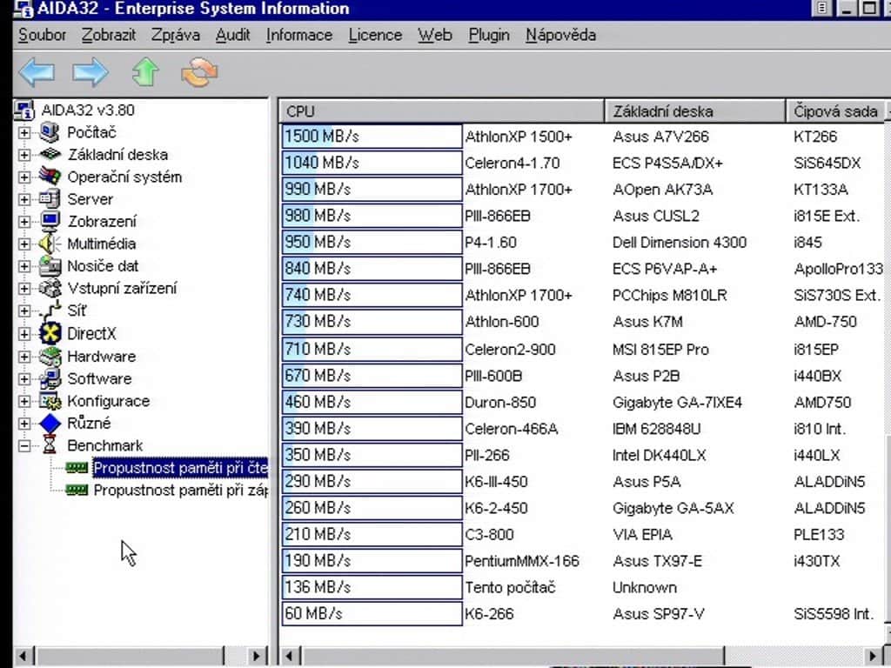Click memory chip icon for Propustnost paměti při čtení
This screenshot has height=668, width=891.
(77, 468)
